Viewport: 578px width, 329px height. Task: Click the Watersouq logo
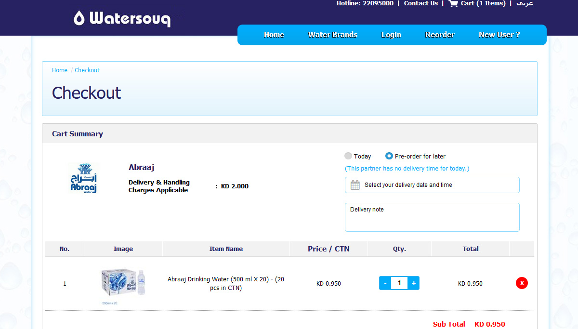click(x=122, y=18)
